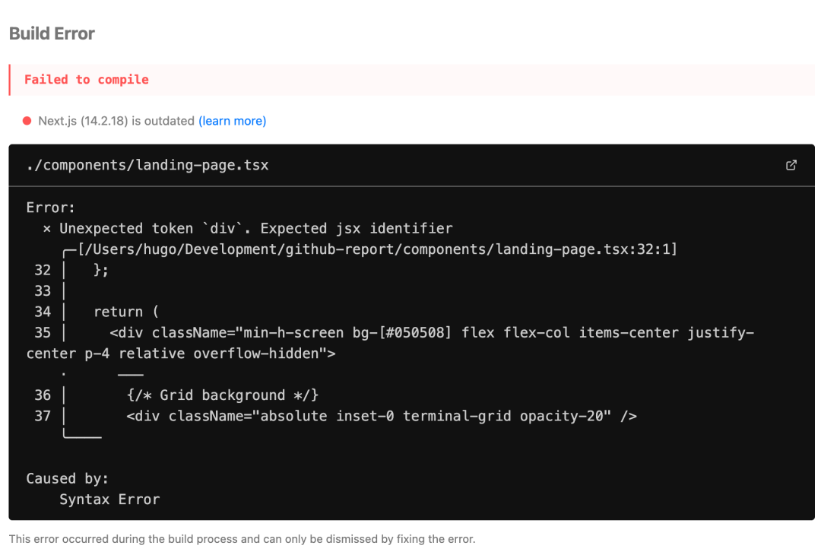821x555 pixels.
Task: Click the terminal-grid div on line 37
Action: pos(382,417)
